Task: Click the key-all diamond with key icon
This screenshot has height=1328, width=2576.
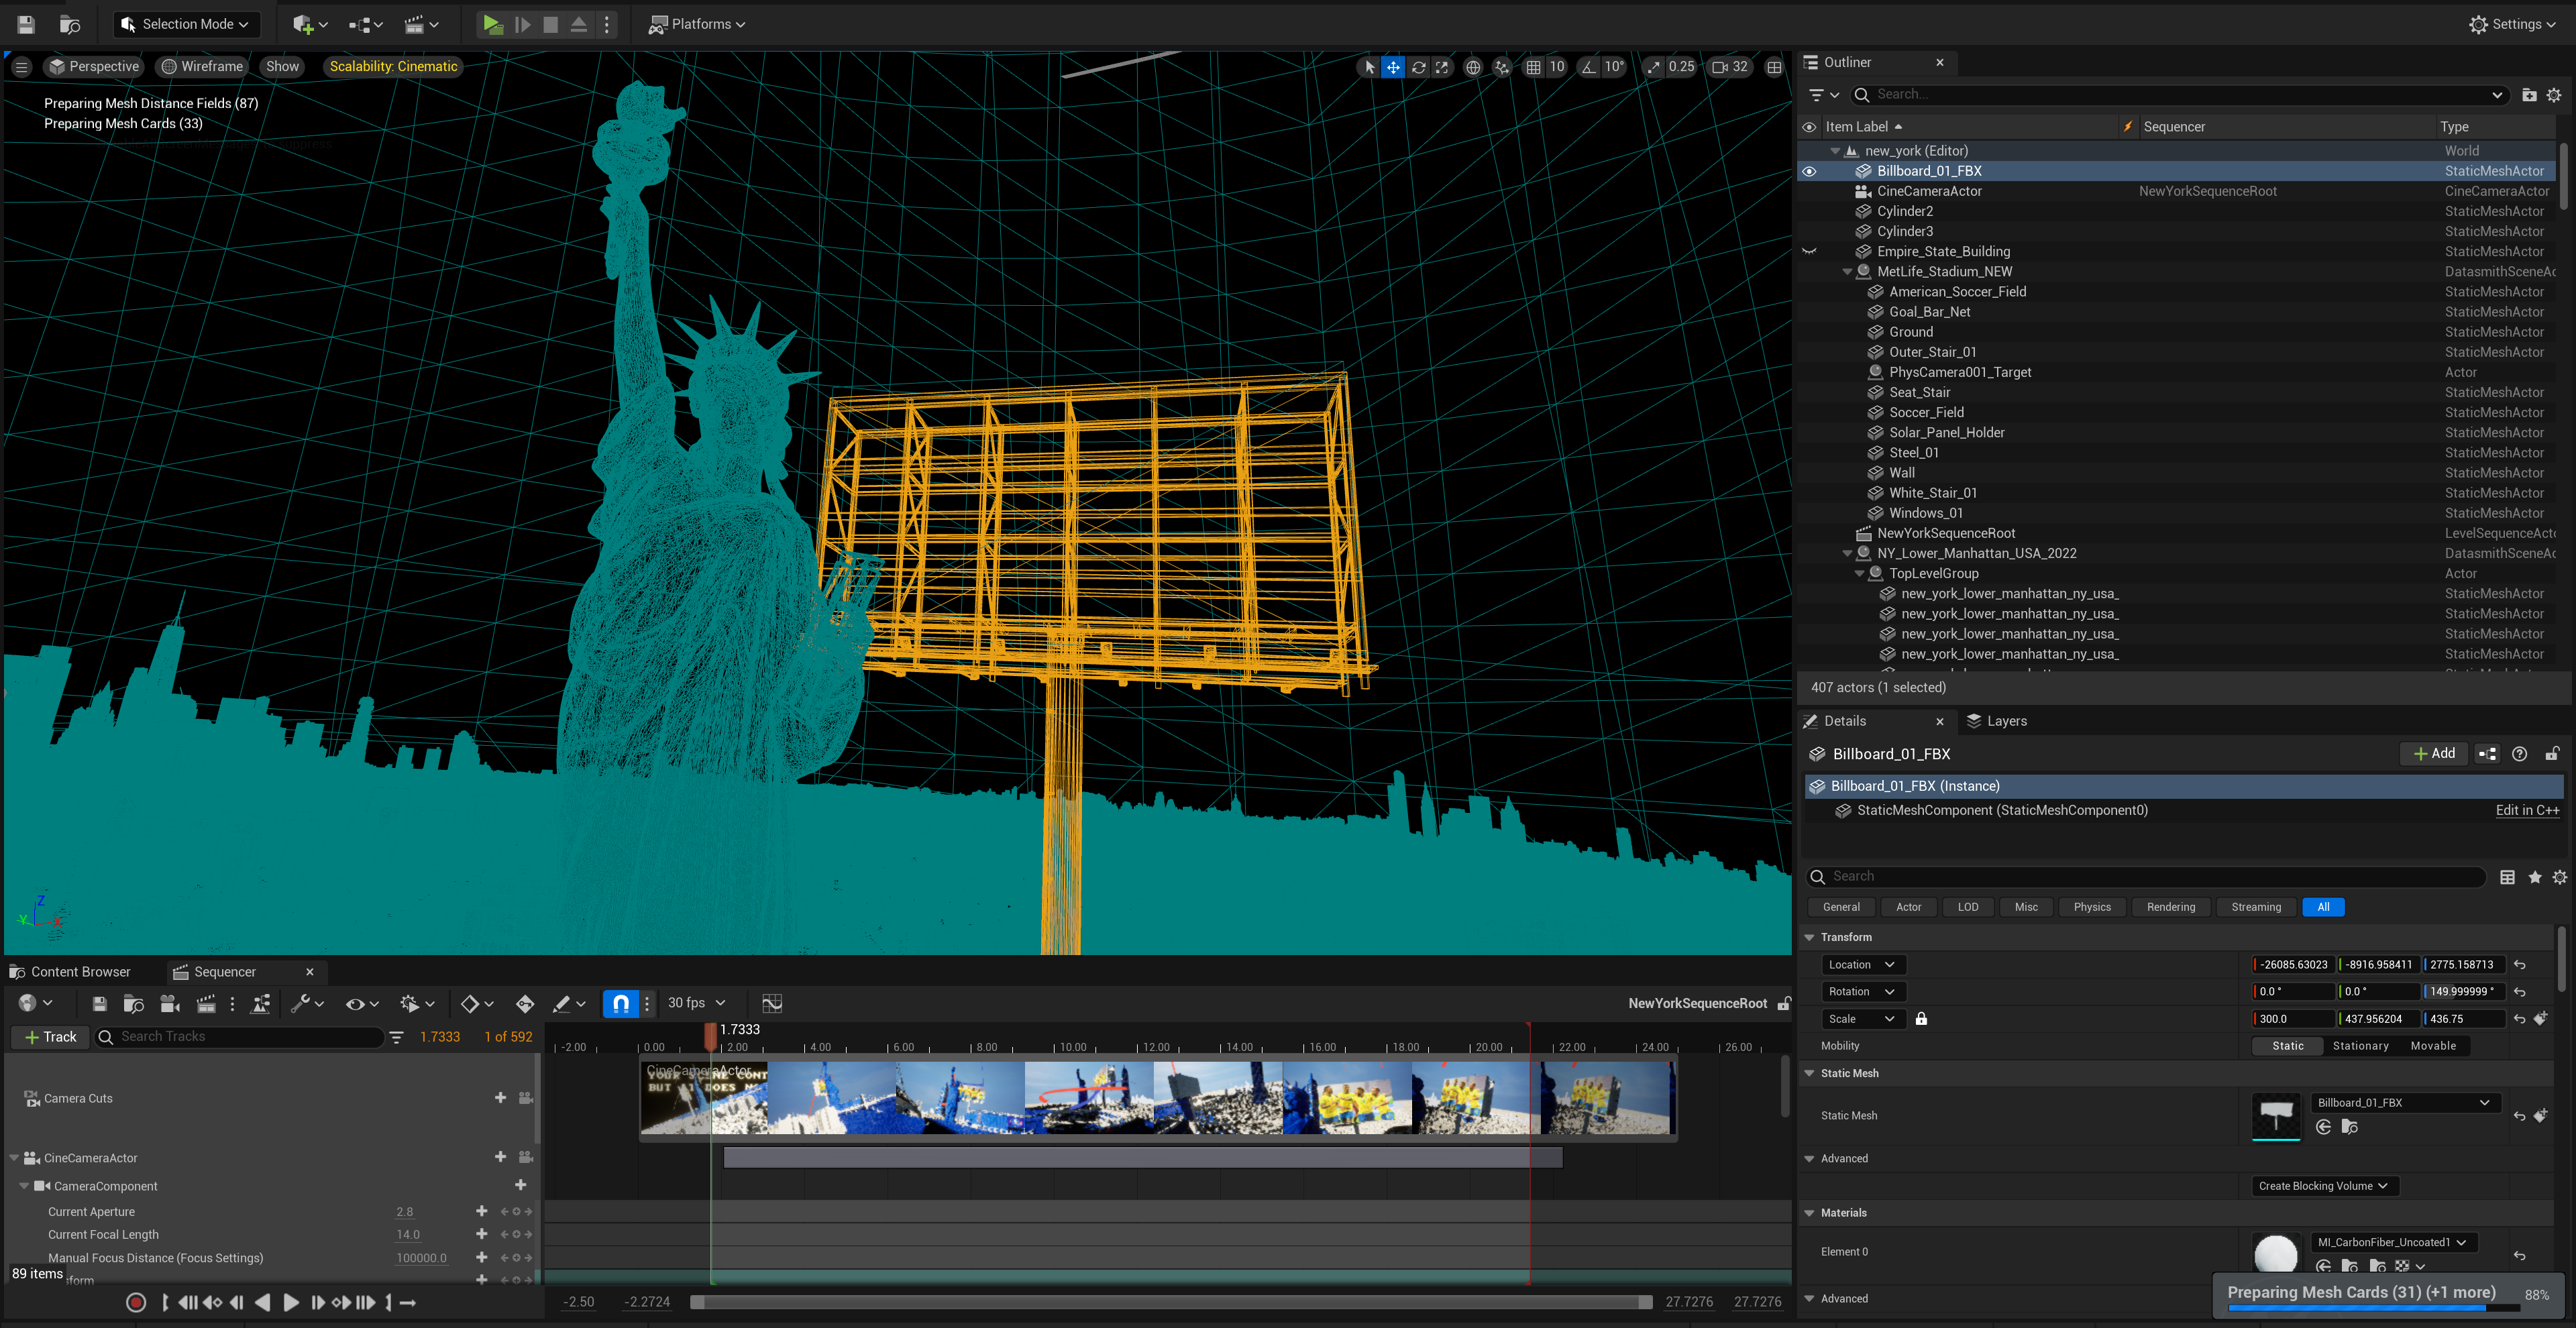Action: (x=524, y=1004)
